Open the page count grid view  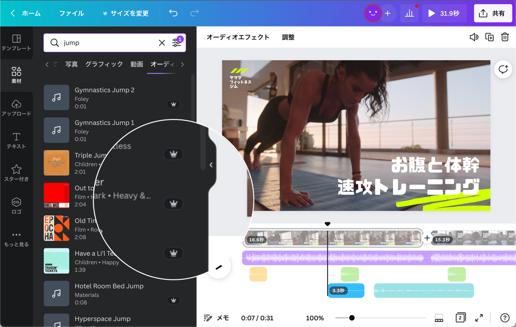coord(460,317)
